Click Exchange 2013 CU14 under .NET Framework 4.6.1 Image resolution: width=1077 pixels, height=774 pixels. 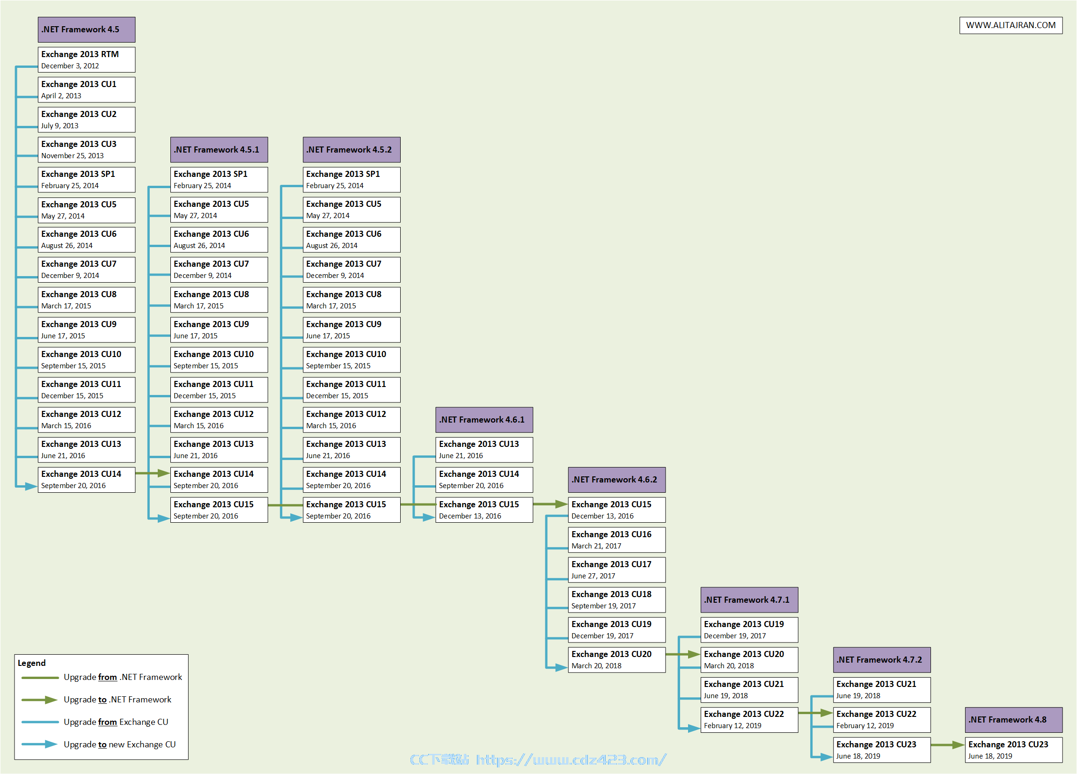(x=484, y=480)
